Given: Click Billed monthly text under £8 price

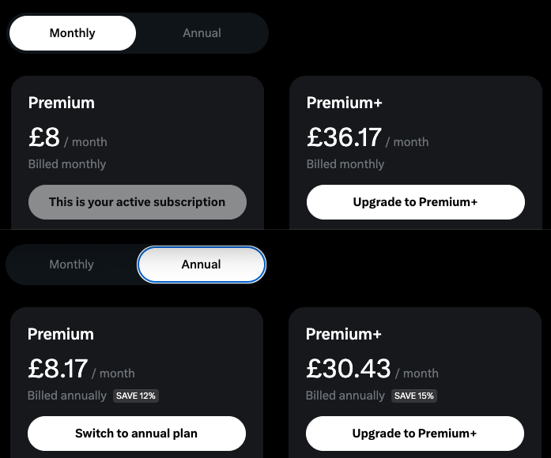Looking at the screenshot, I should click(67, 164).
